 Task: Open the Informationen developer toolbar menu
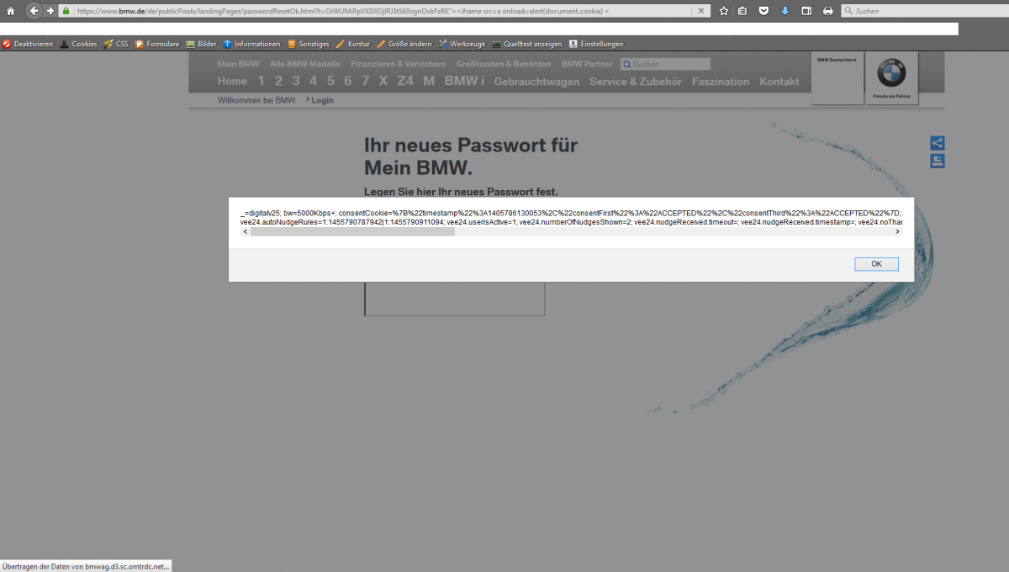pyautogui.click(x=251, y=44)
